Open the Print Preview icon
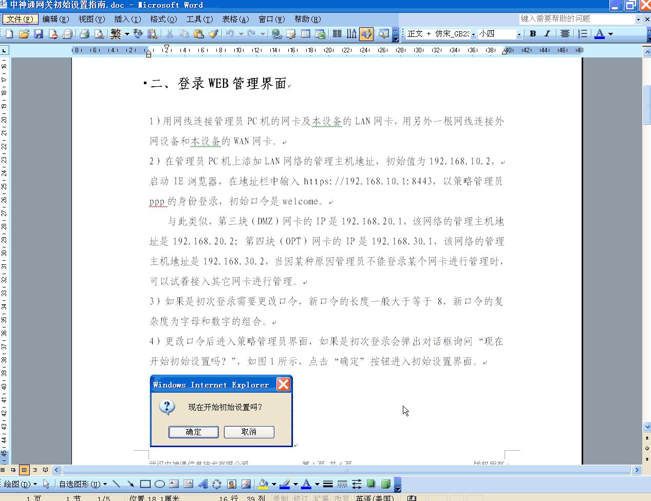 pyautogui.click(x=99, y=34)
